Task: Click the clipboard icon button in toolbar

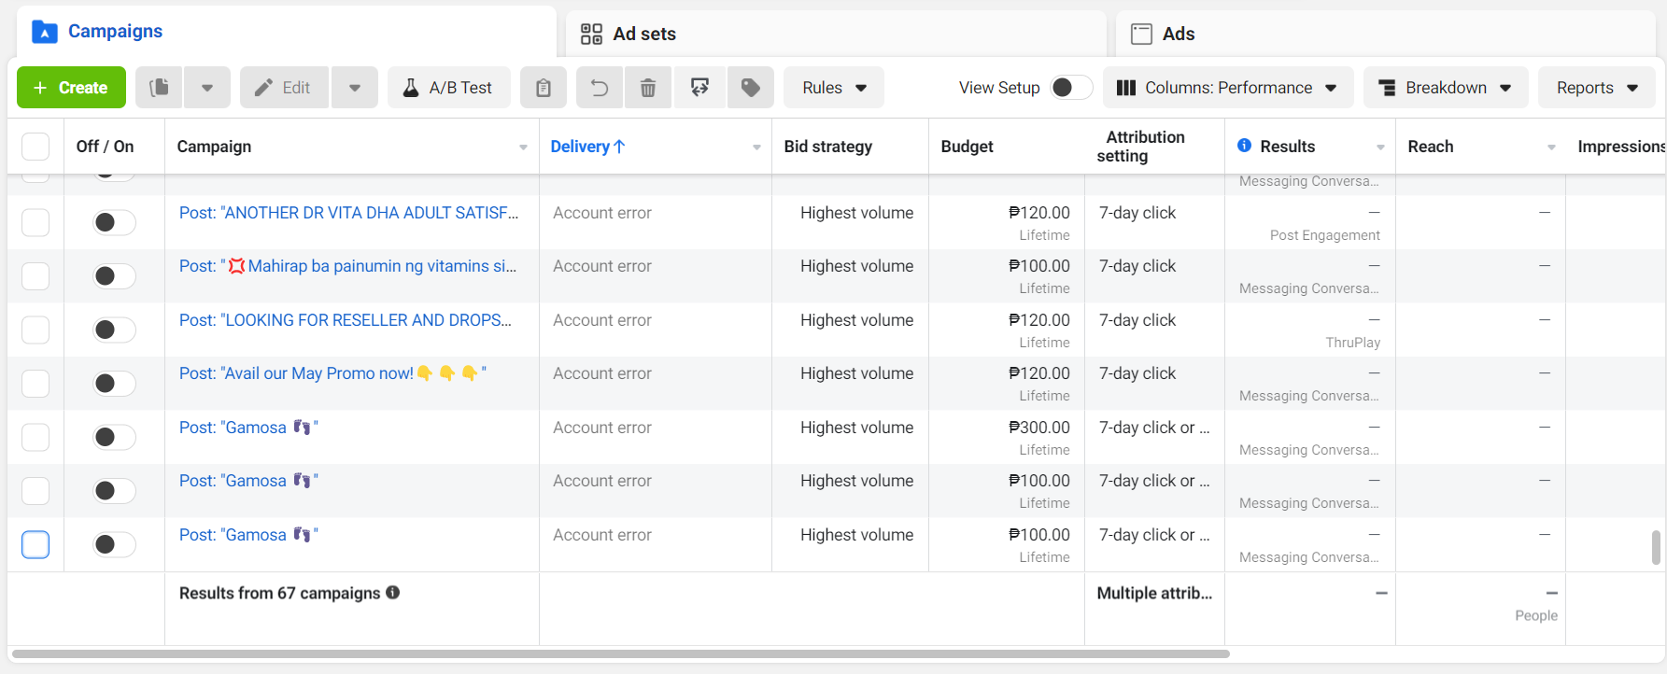Action: 544,88
